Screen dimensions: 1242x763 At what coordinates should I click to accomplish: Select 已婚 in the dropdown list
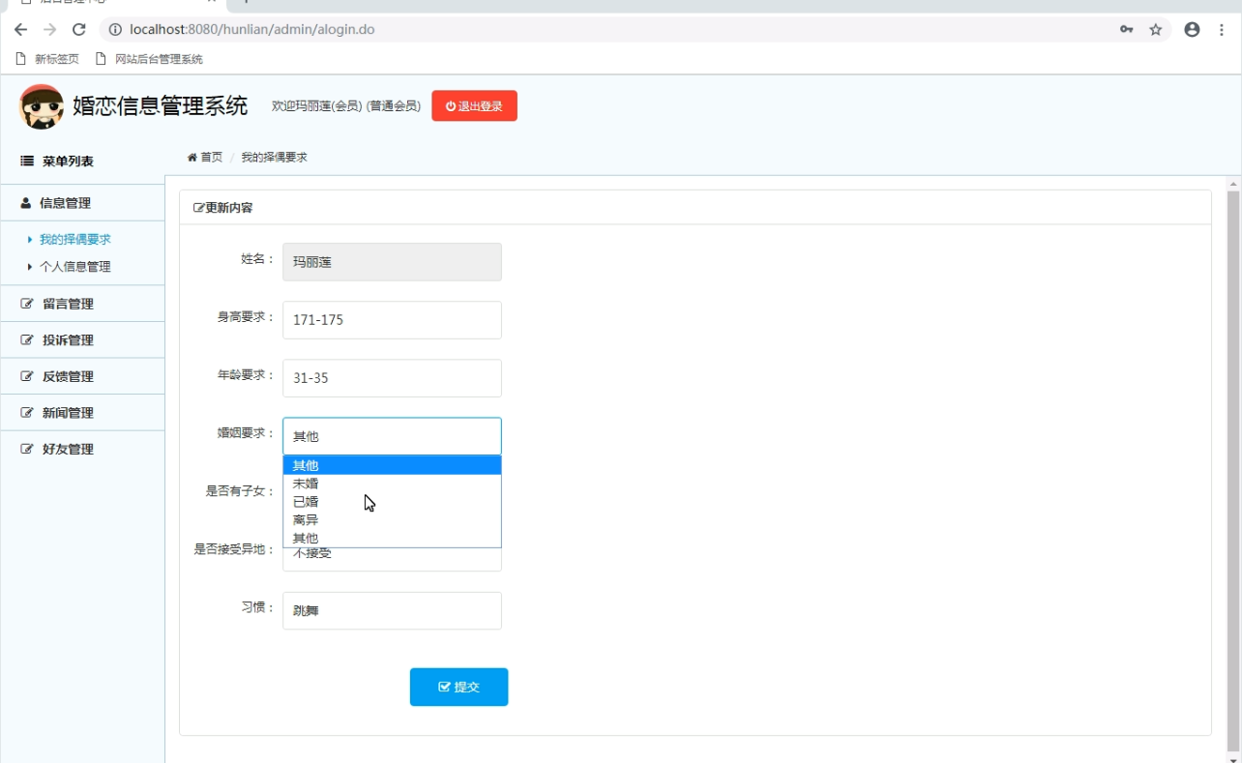392,502
